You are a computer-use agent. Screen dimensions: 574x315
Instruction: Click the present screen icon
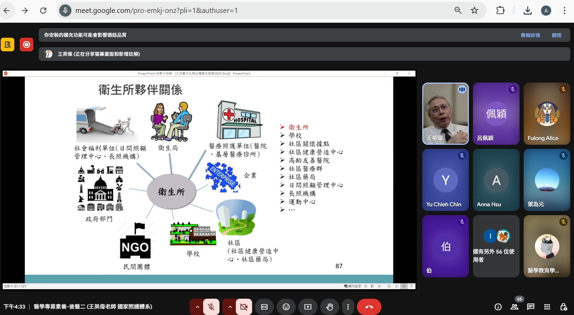pos(308,307)
